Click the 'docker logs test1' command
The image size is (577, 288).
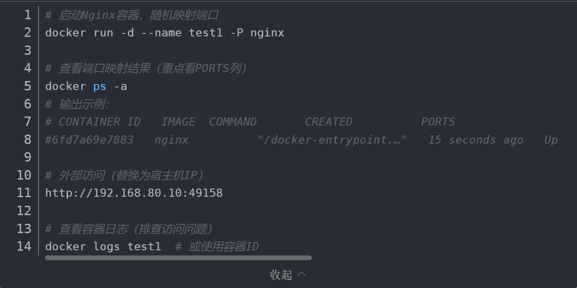103,246
